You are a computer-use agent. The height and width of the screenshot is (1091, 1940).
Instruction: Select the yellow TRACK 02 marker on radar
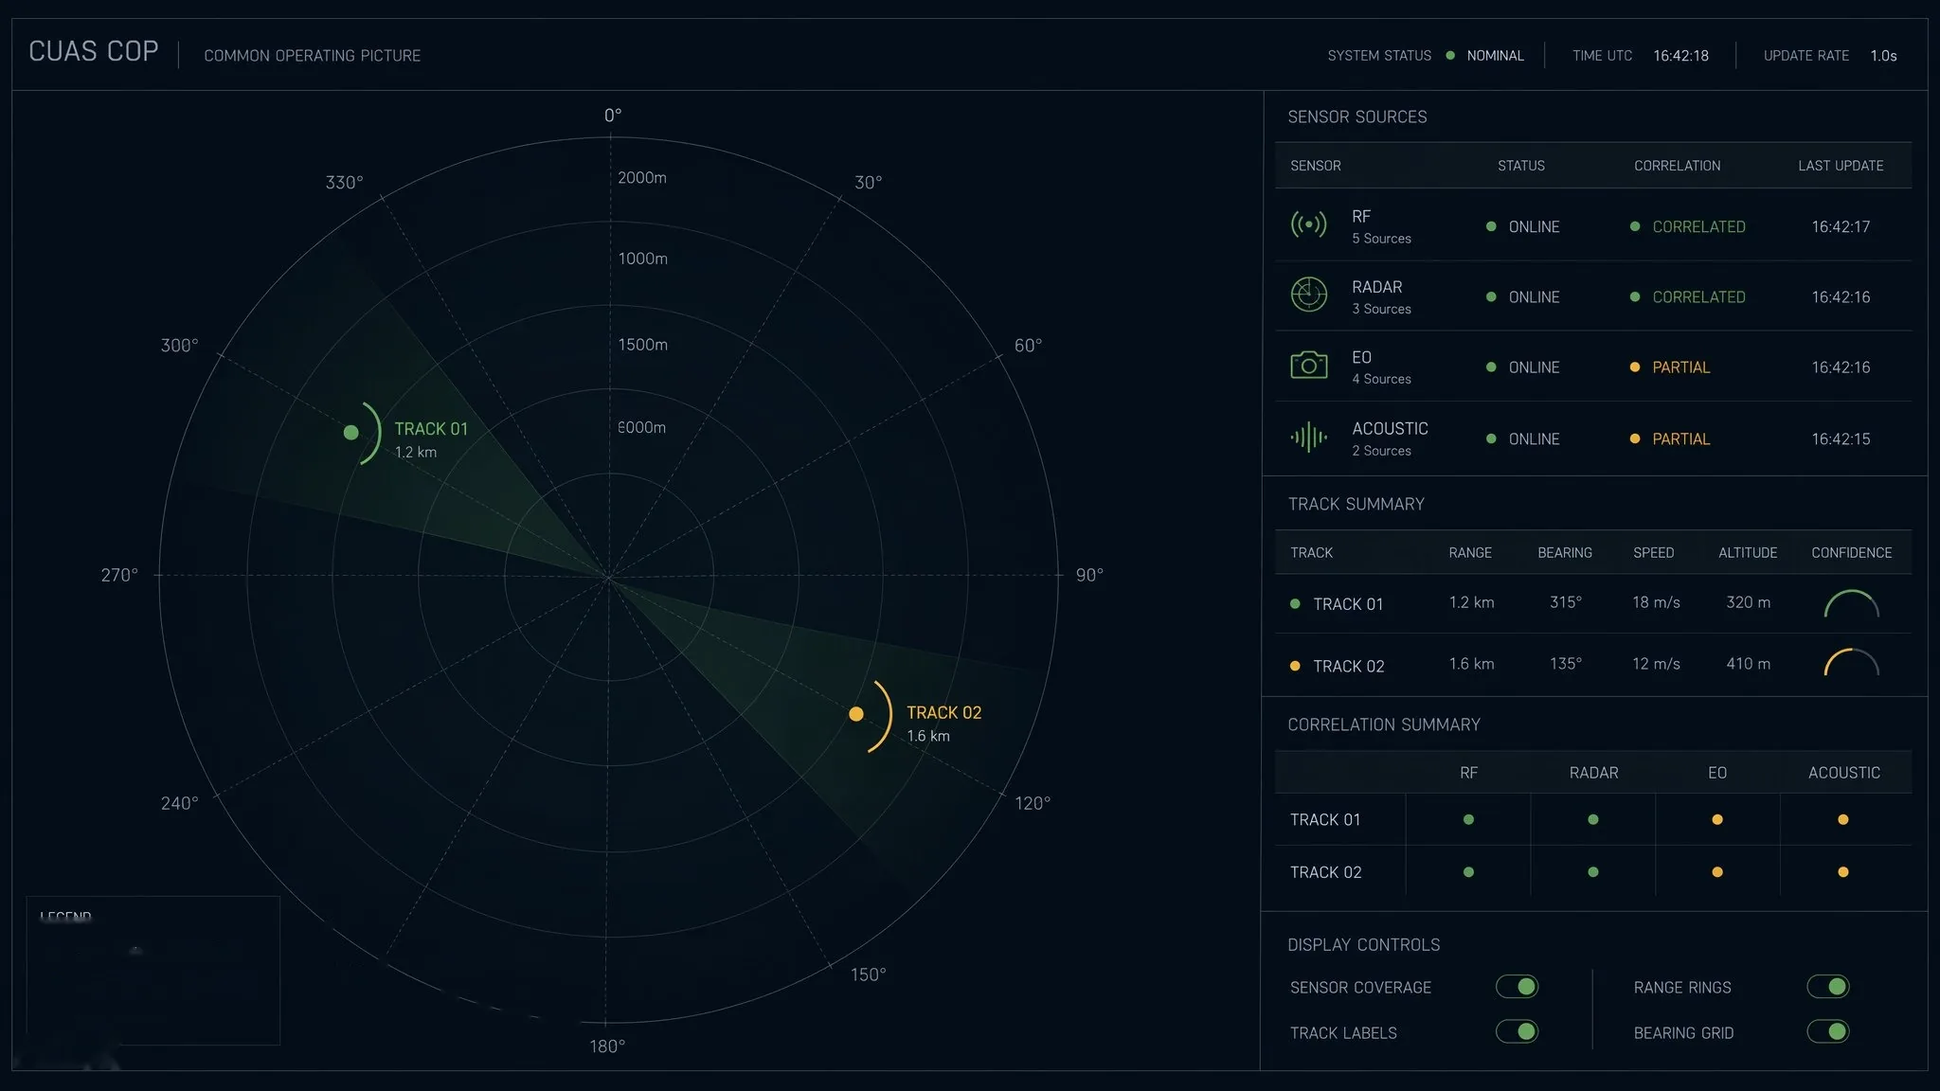(x=856, y=714)
